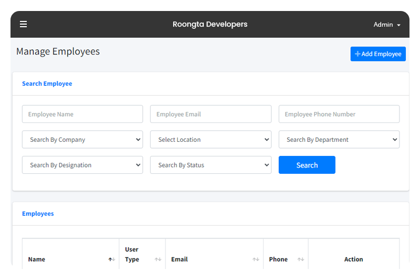Click sort arrows on Email column
The image size is (420, 280).
256,260
